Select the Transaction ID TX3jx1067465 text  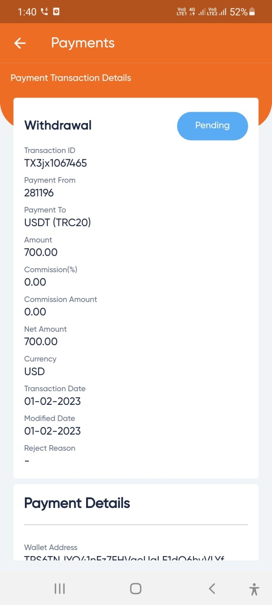click(55, 163)
